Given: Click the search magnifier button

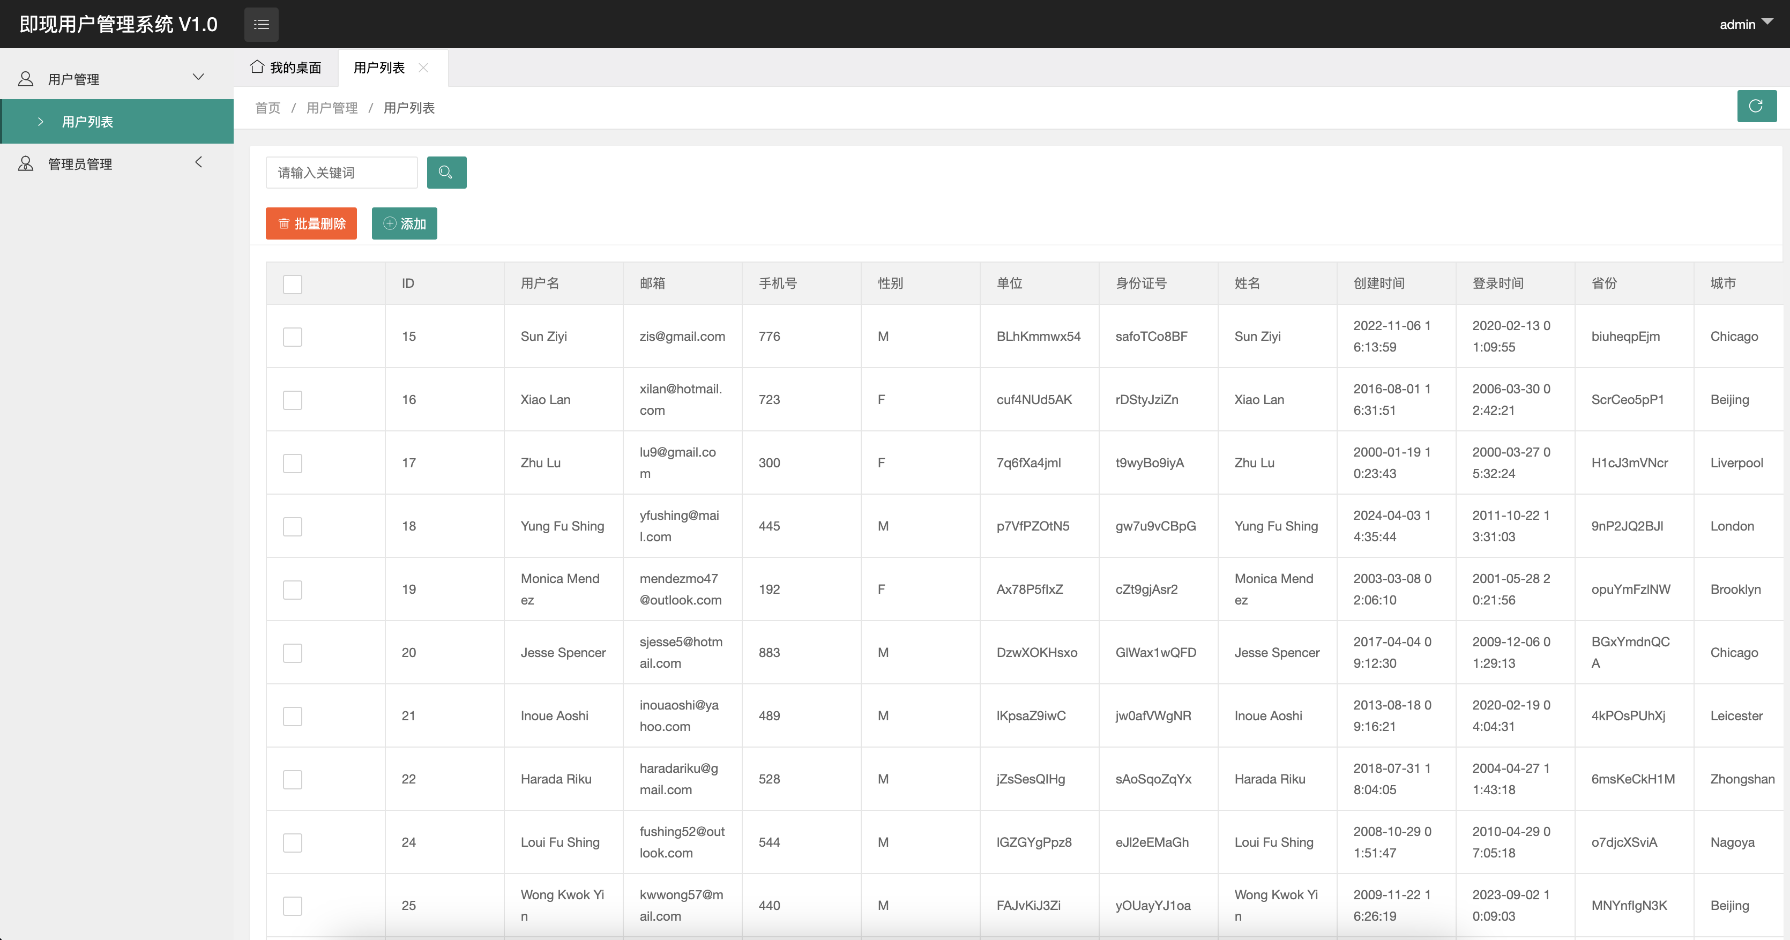Looking at the screenshot, I should (x=446, y=173).
